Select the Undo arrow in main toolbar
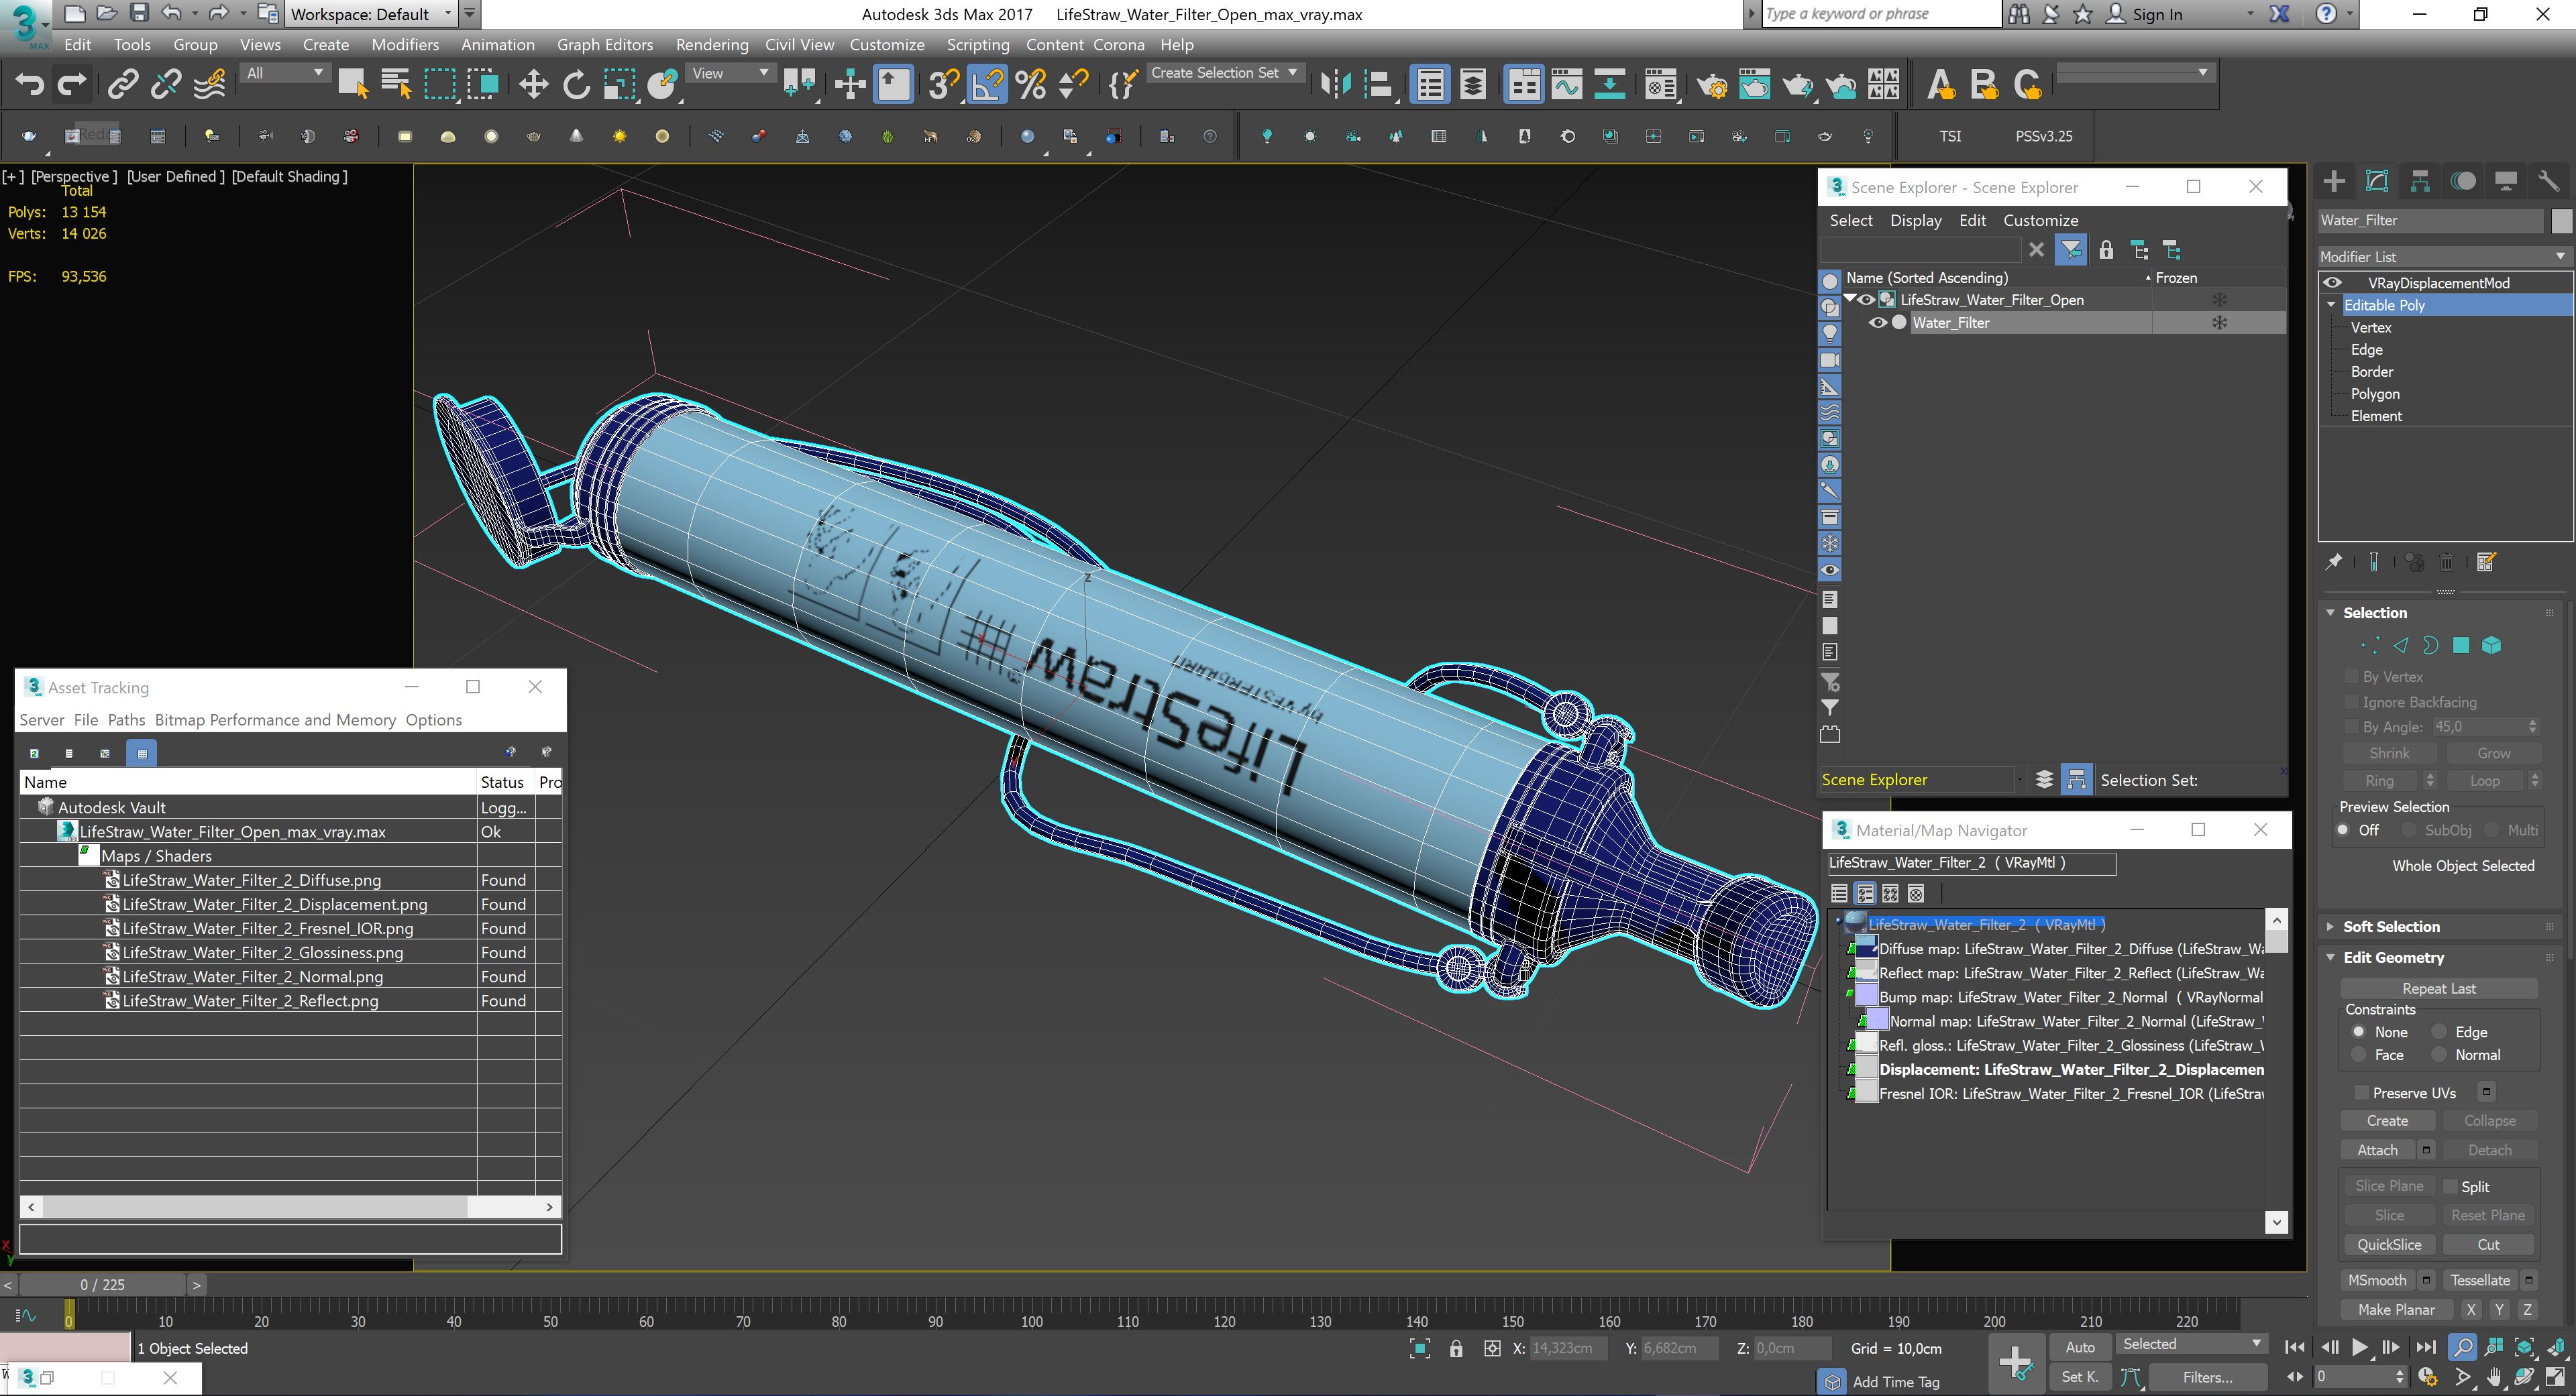The width and height of the screenshot is (2576, 1396). 30,84
